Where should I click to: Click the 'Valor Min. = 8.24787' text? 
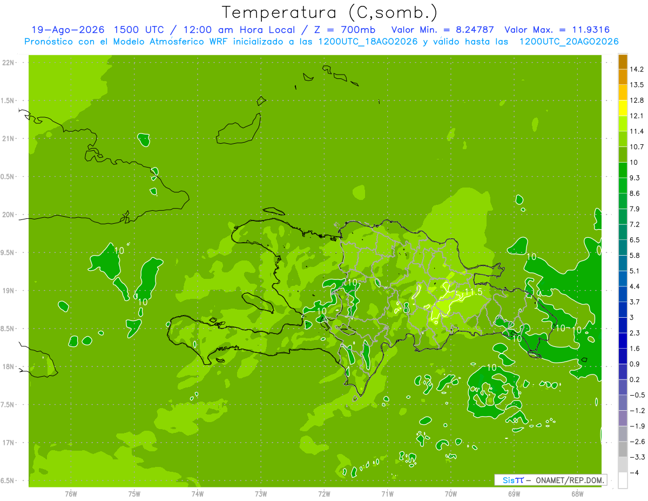442,30
